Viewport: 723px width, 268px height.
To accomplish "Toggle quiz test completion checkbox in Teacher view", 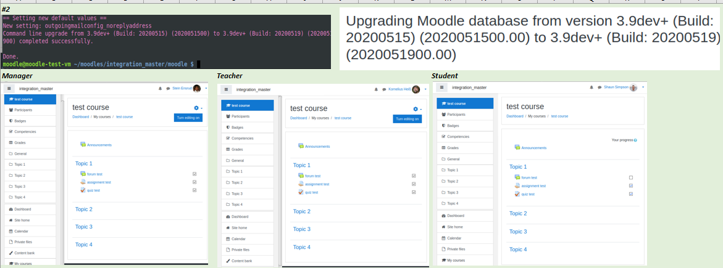I will 414,192.
